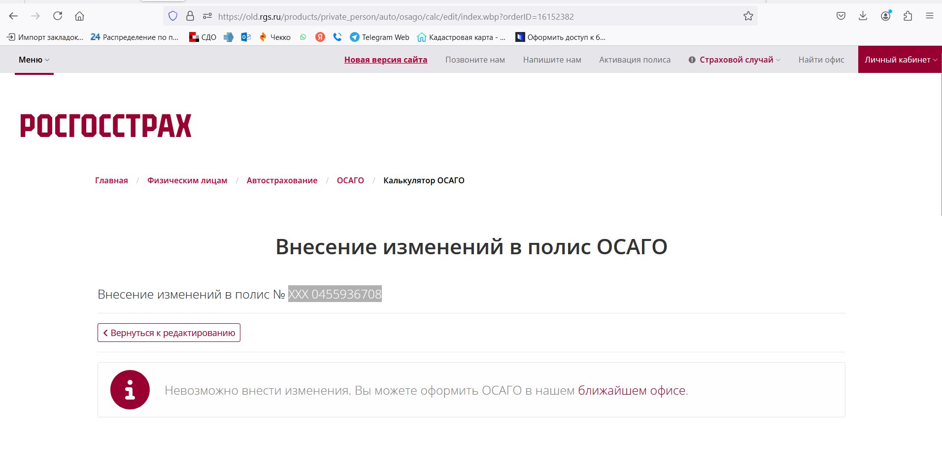The height and width of the screenshot is (473, 942).
Task: Open the Оформить доступ к б... bookmark
Action: pos(560,37)
